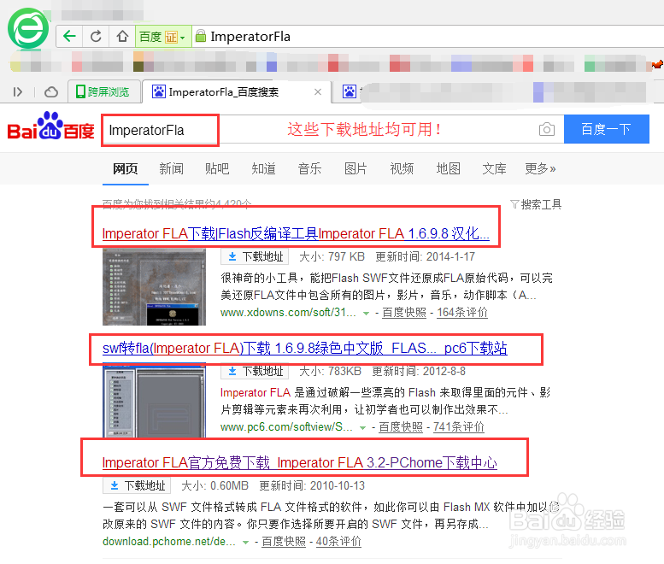The width and height of the screenshot is (664, 564).
Task: Click the browser back arrow
Action: pyautogui.click(x=69, y=37)
